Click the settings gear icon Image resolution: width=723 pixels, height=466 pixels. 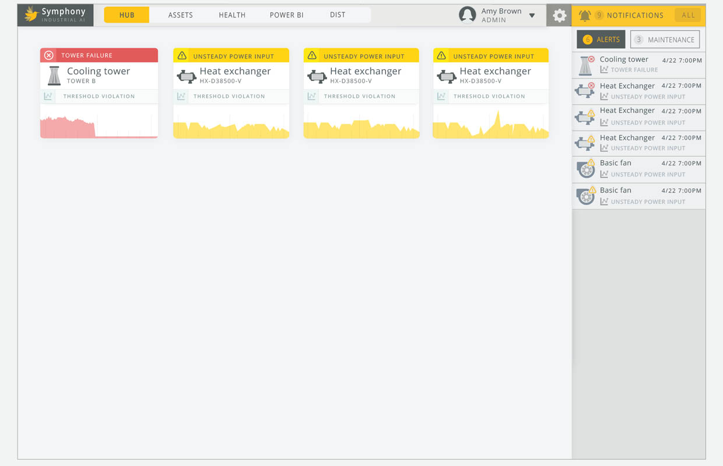(x=559, y=16)
